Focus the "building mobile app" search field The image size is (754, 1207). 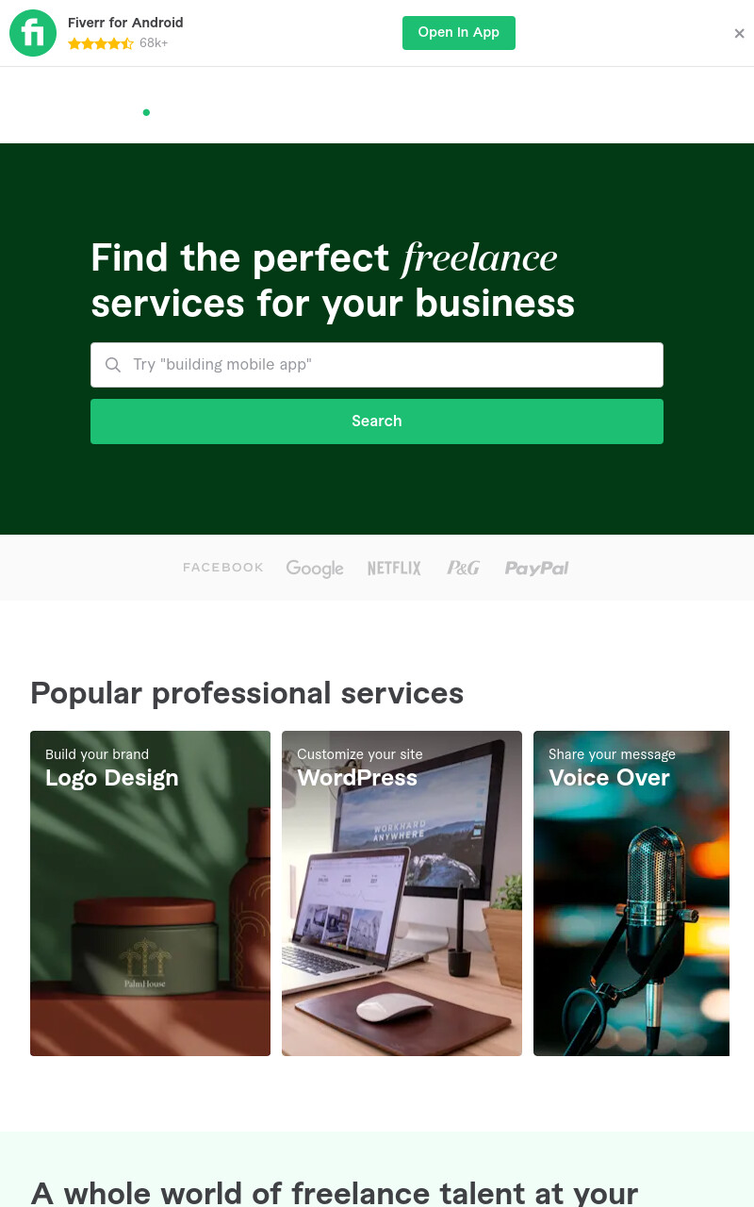click(377, 365)
